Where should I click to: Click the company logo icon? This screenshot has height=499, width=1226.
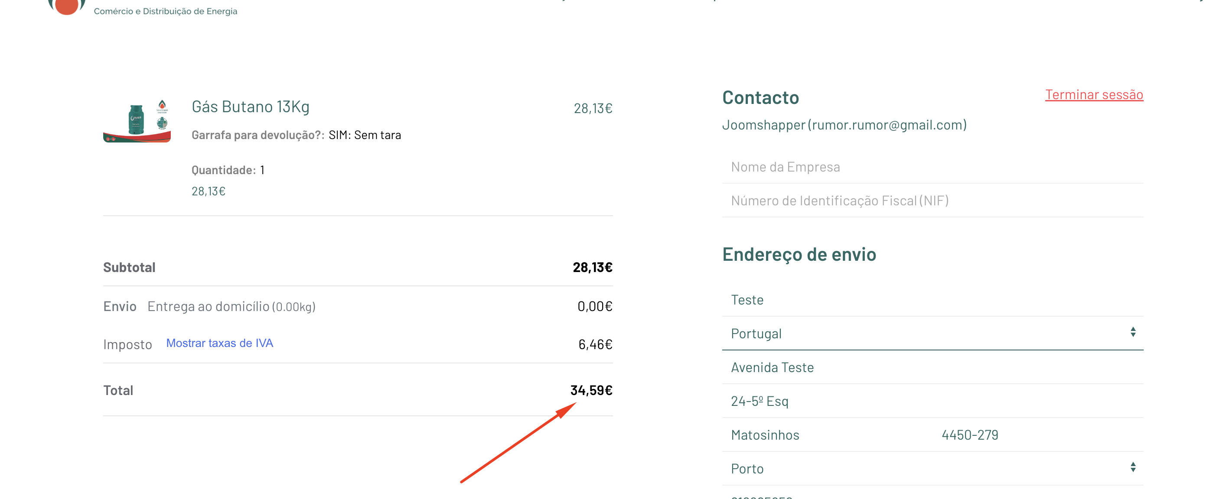point(67,6)
